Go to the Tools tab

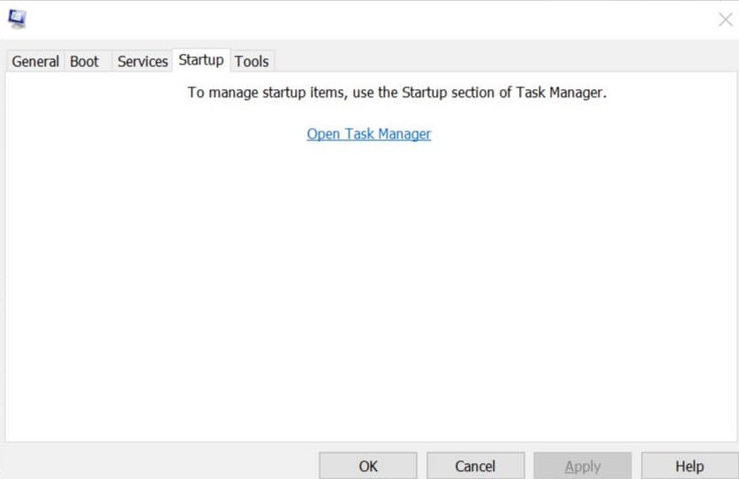point(252,61)
